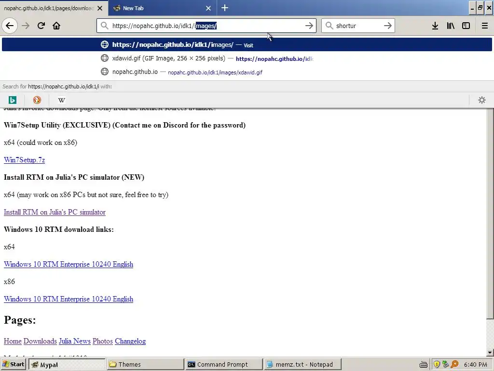Close the New Tab tab
Viewport: 494px width, 371px height.
pyautogui.click(x=208, y=8)
